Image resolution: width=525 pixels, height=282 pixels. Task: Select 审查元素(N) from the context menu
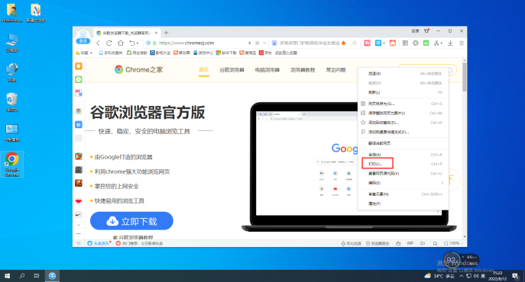click(403, 194)
